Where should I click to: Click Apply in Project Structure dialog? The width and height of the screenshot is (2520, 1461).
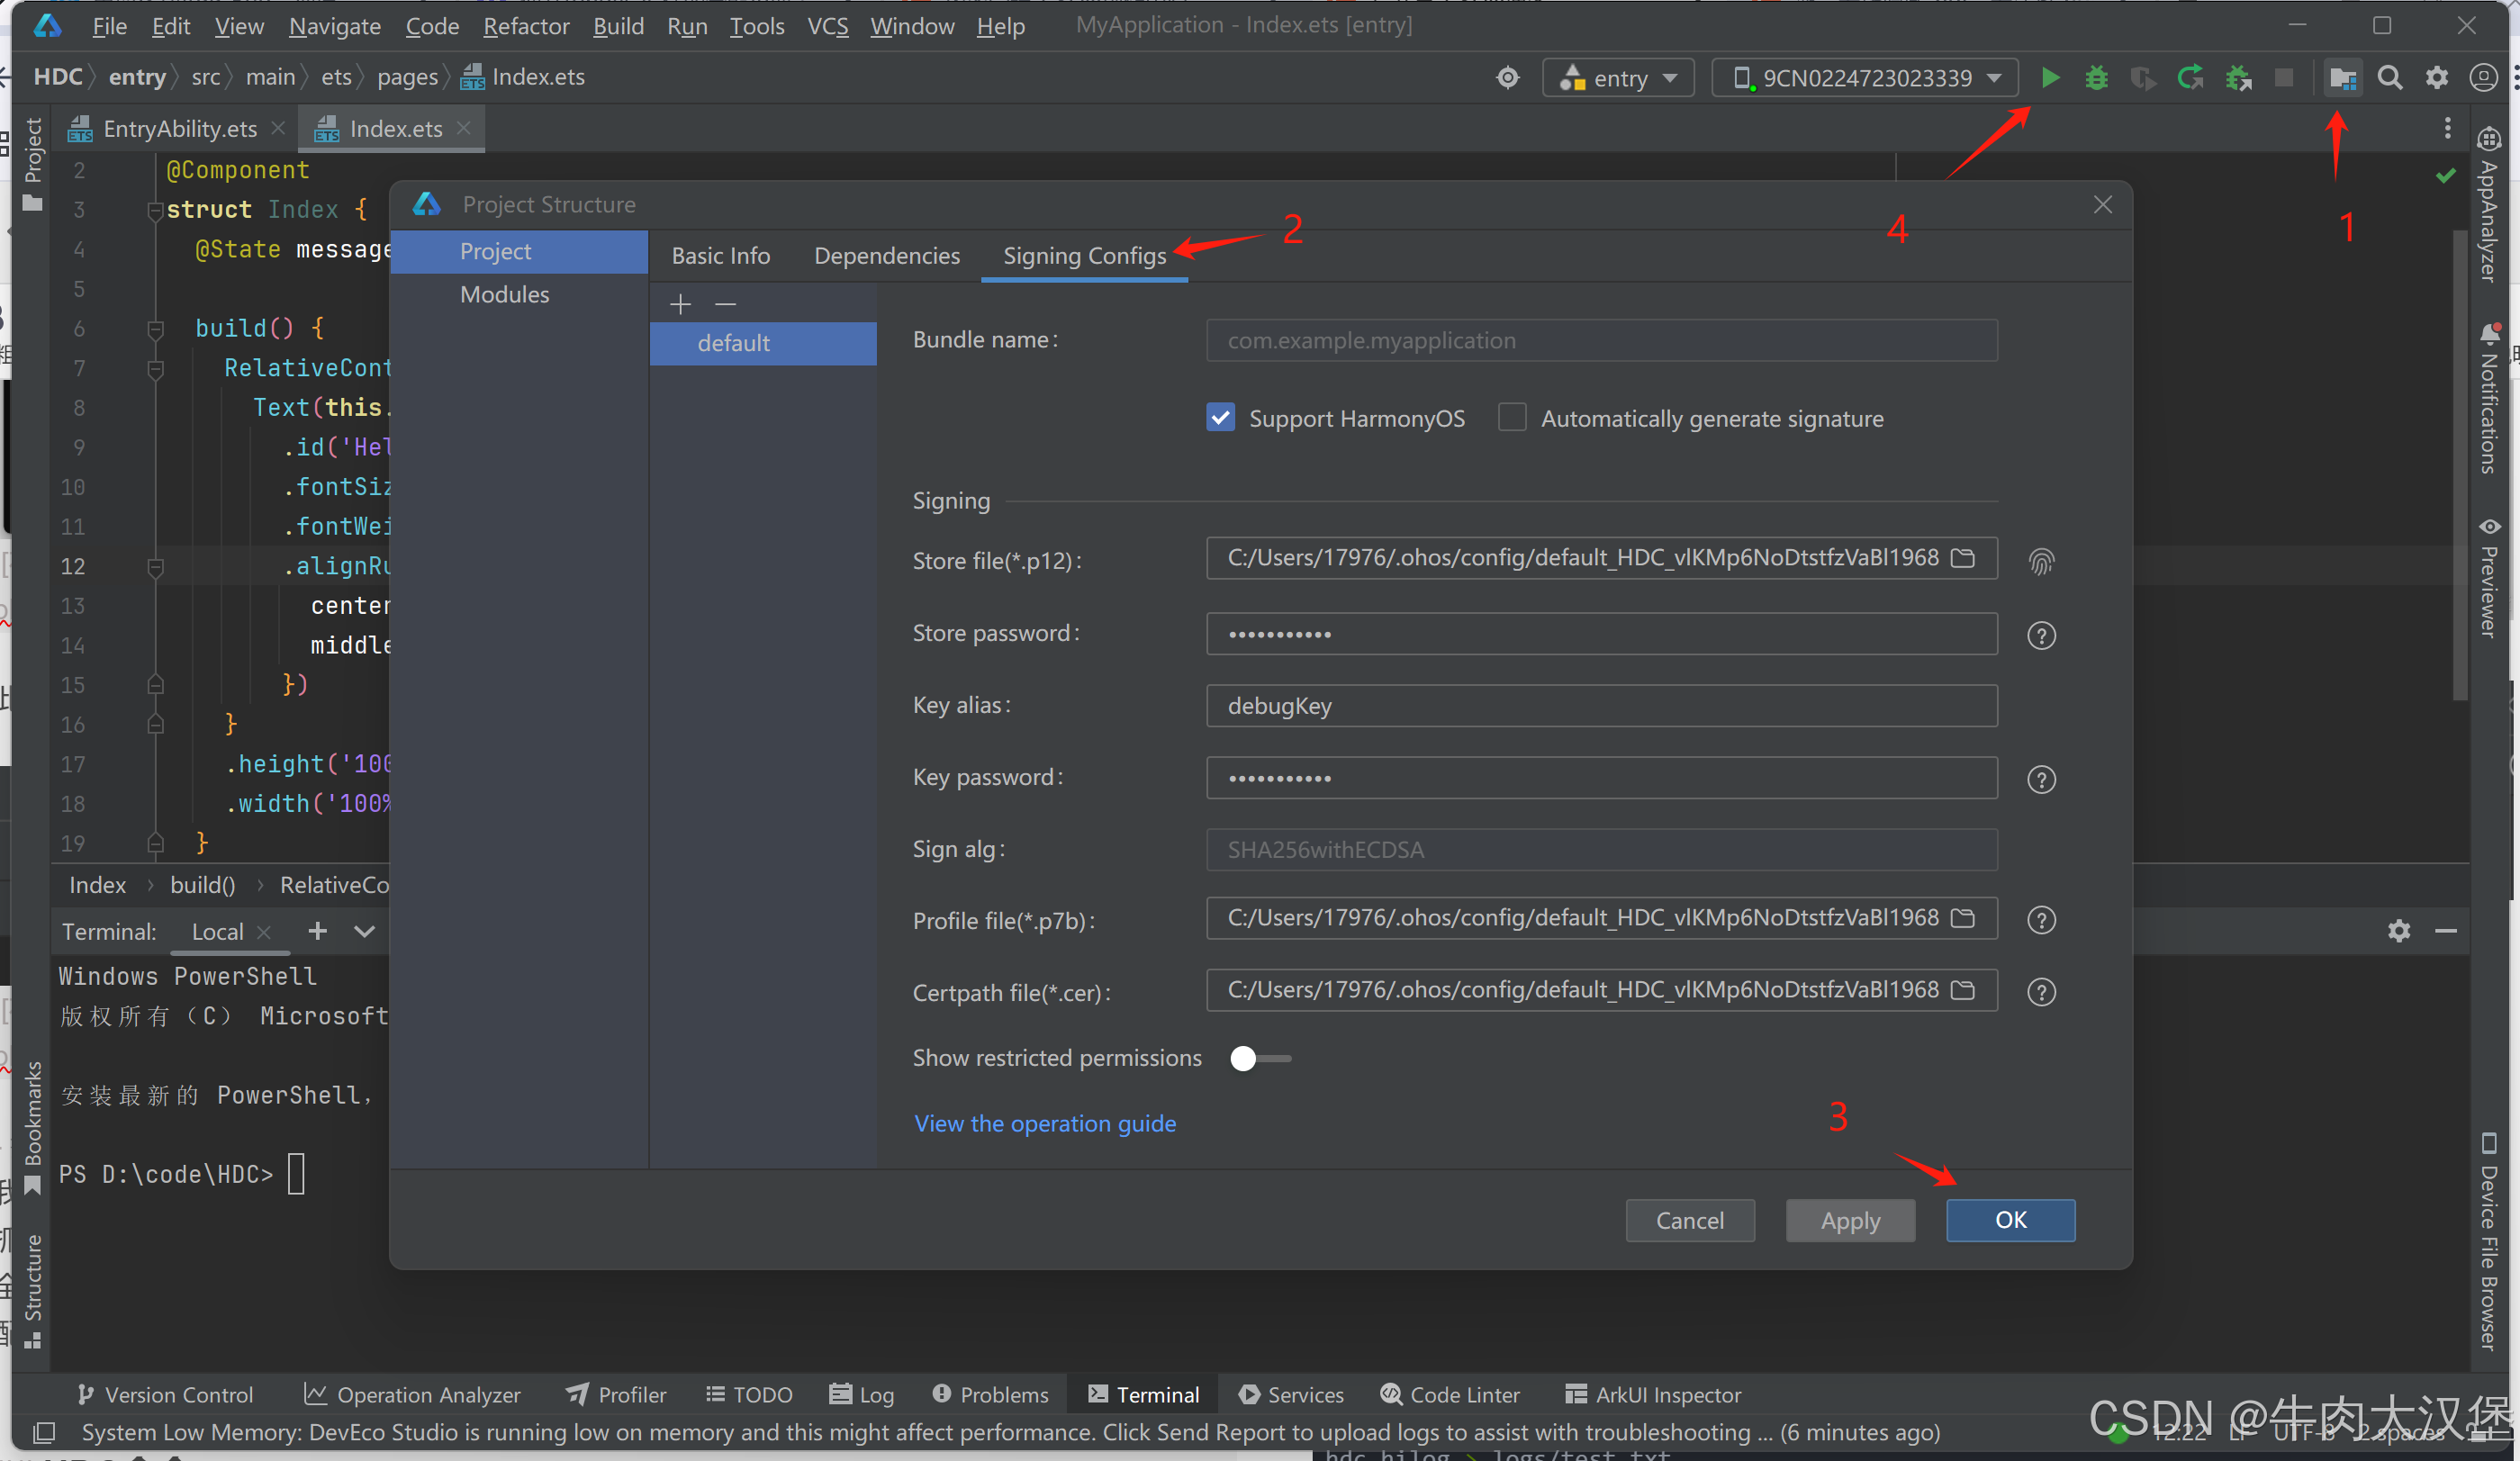(x=1850, y=1220)
